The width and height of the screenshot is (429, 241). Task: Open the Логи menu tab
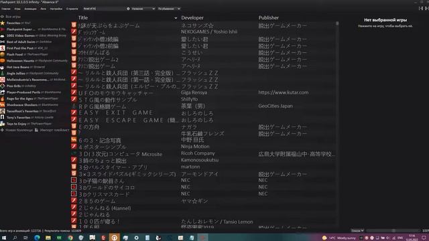pyautogui.click(x=43, y=9)
